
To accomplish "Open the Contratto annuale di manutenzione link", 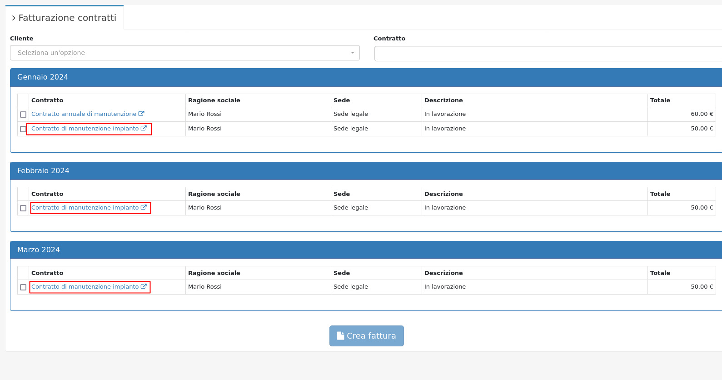I will click(x=84, y=114).
